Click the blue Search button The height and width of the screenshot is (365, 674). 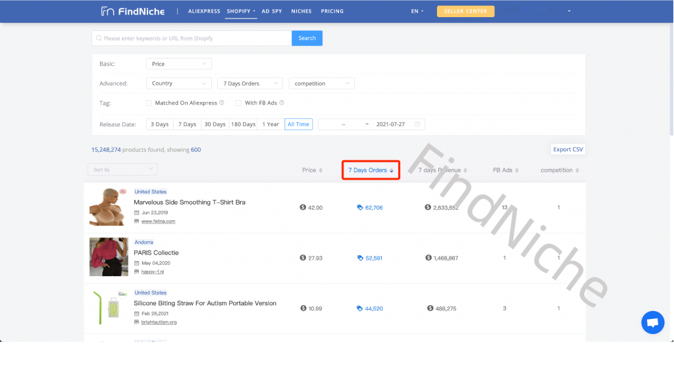307,38
